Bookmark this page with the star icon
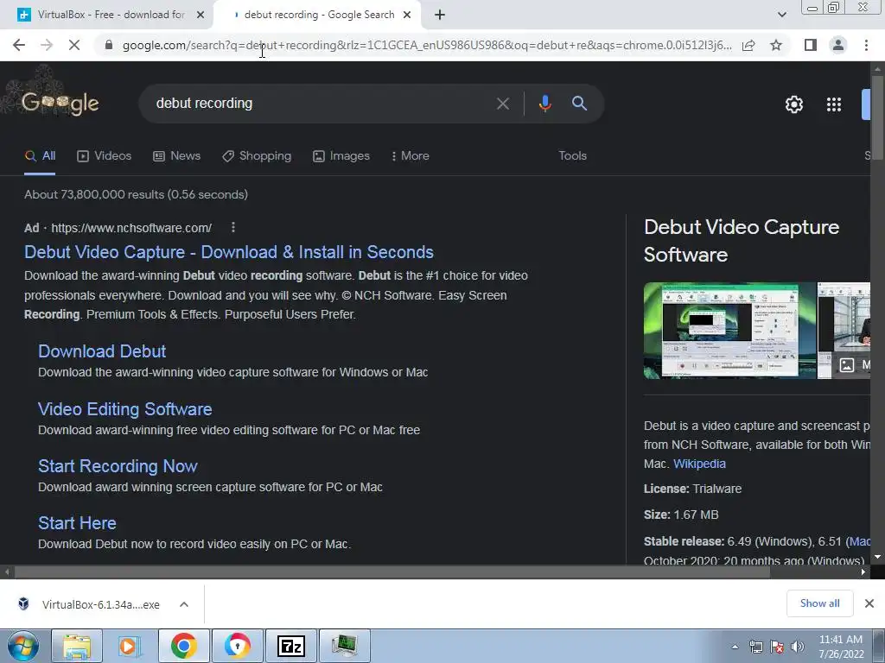This screenshot has height=663, width=885. [x=776, y=45]
